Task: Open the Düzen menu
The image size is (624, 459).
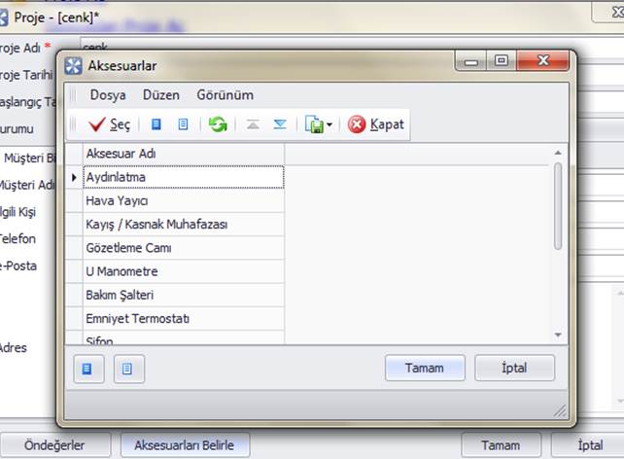Action: pos(160,95)
